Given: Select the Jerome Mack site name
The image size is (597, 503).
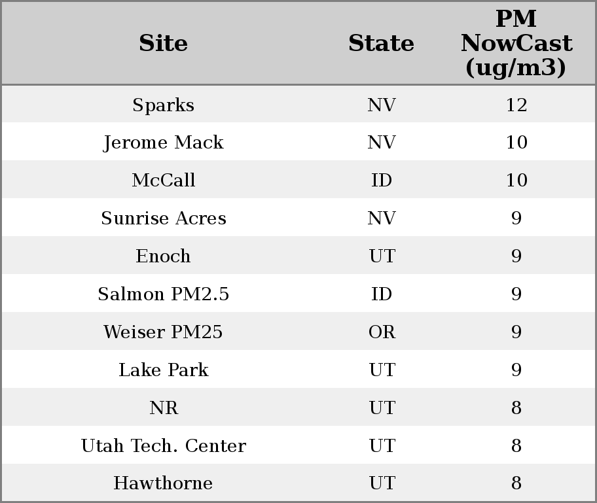Looking at the screenshot, I should (163, 143).
